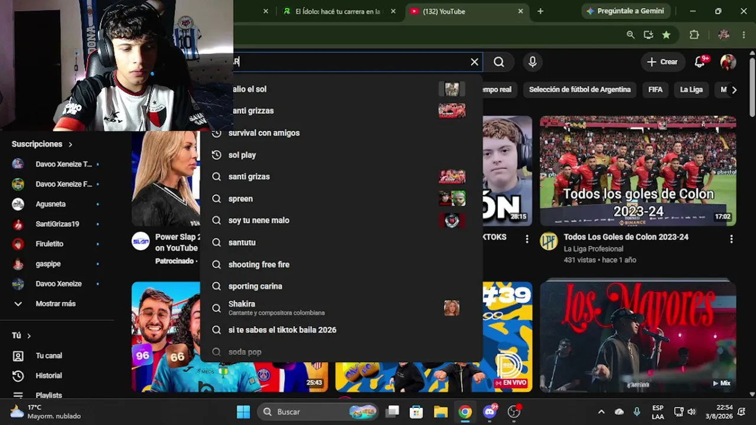Viewport: 756px width, 425px height.
Task: Open the Windows Start menu
Action: point(243,411)
